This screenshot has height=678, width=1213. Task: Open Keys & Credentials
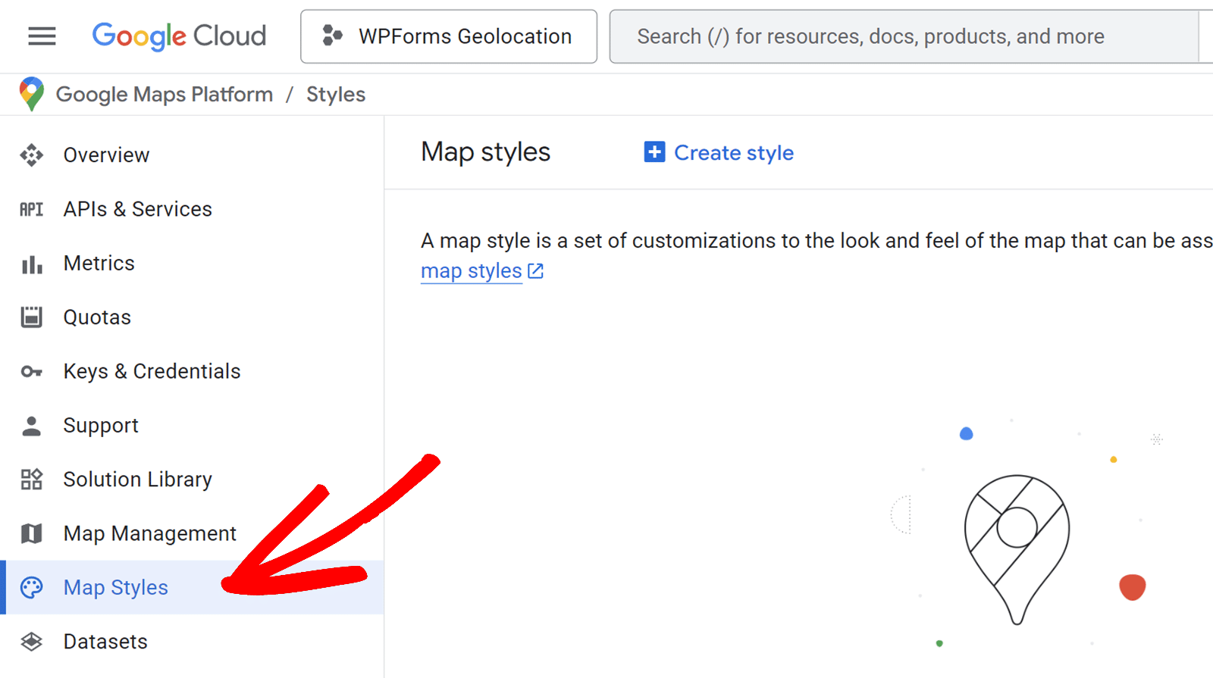point(192,371)
